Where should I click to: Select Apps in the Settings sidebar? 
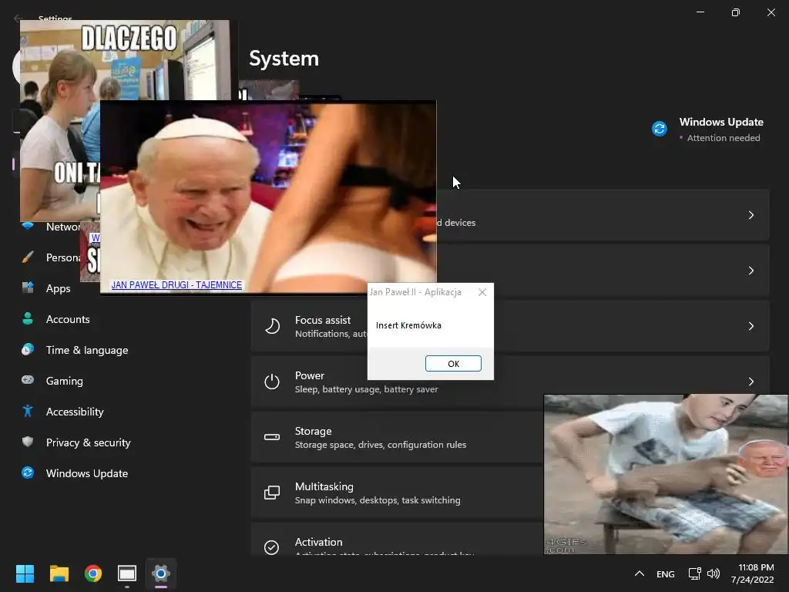click(x=58, y=288)
